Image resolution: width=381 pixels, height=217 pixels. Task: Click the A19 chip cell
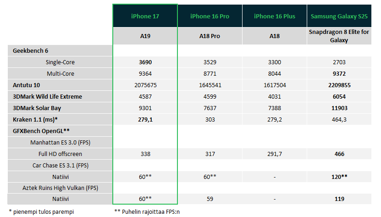click(x=145, y=36)
